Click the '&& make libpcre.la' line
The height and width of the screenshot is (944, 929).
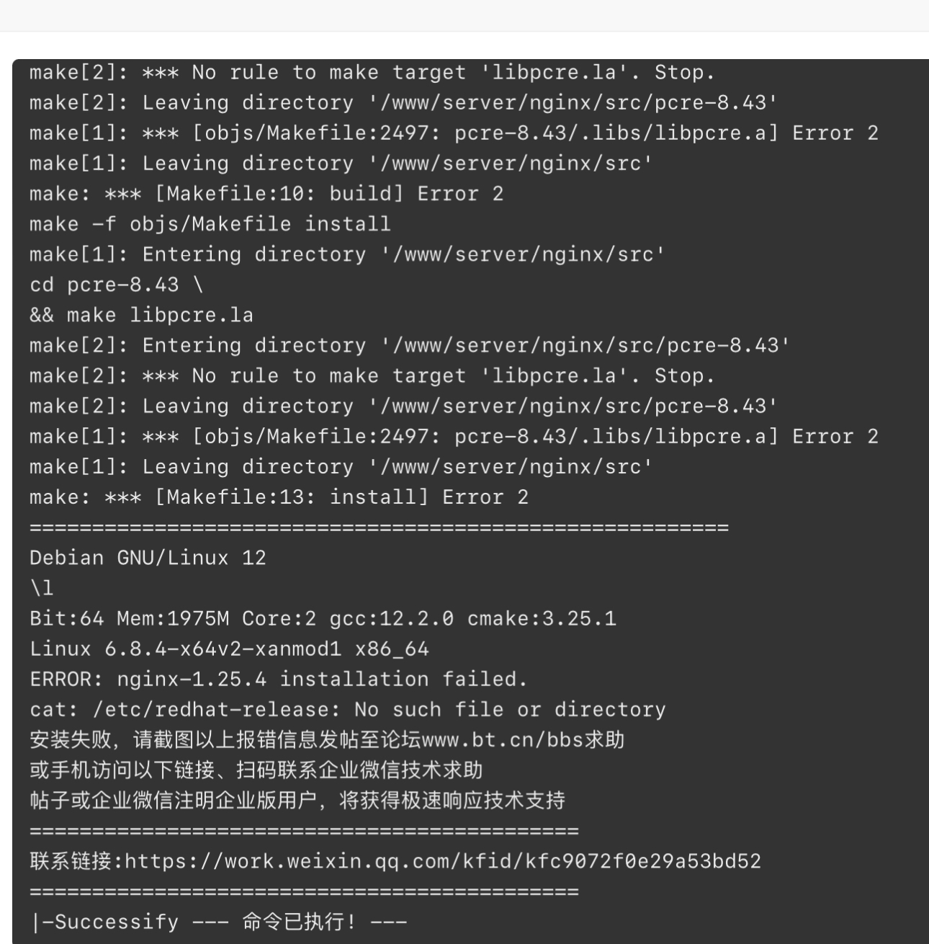142,315
